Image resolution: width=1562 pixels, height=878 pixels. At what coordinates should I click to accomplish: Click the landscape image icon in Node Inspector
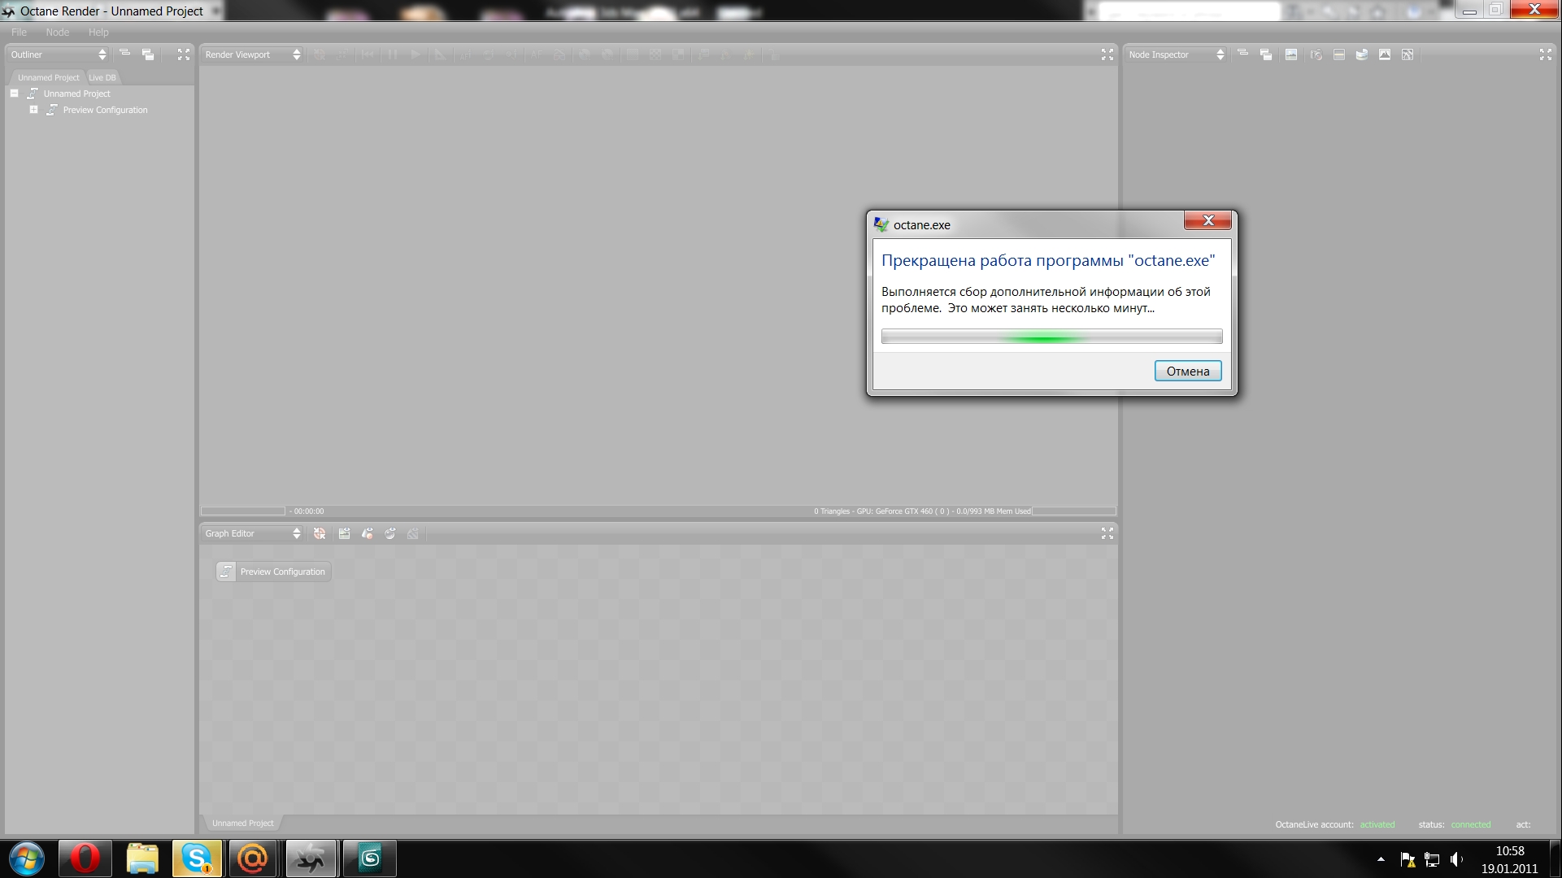pyautogui.click(x=1291, y=54)
